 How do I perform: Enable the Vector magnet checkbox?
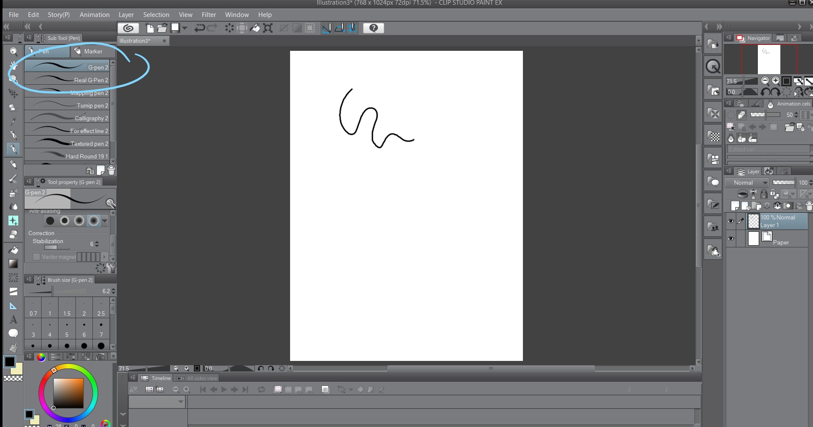(x=36, y=257)
